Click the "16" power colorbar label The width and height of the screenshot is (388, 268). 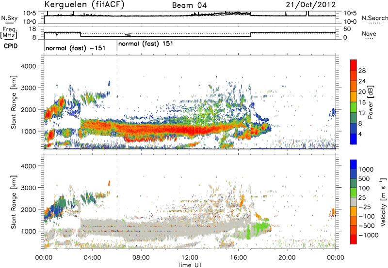[x=362, y=103]
